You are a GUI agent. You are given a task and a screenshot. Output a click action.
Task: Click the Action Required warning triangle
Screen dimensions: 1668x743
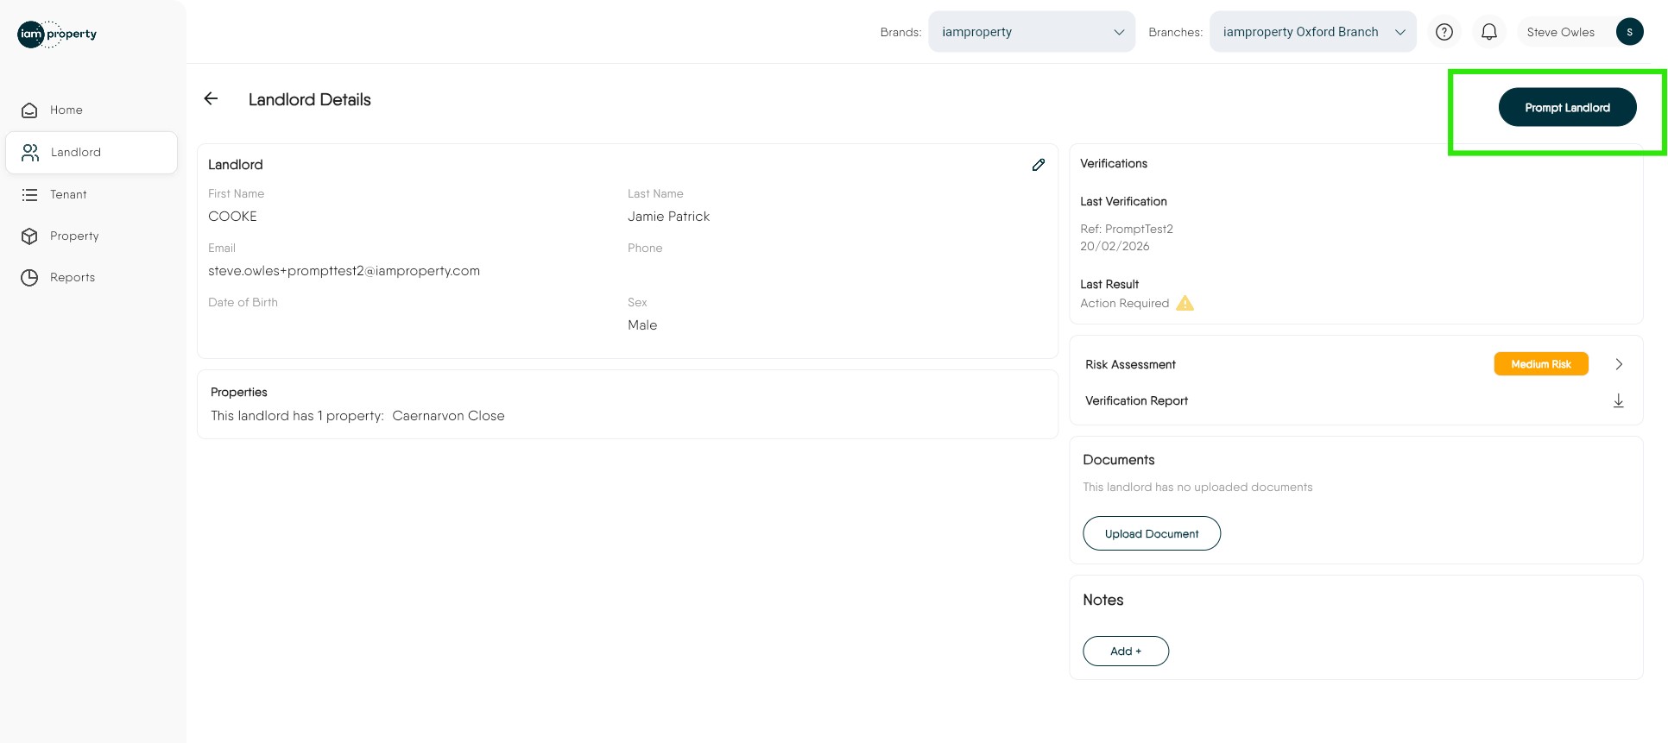(1185, 304)
